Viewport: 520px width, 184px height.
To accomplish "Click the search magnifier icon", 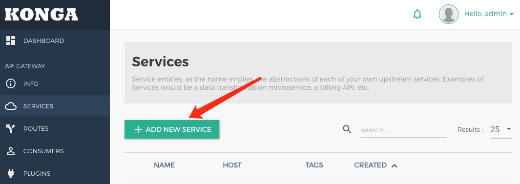I will 347,129.
